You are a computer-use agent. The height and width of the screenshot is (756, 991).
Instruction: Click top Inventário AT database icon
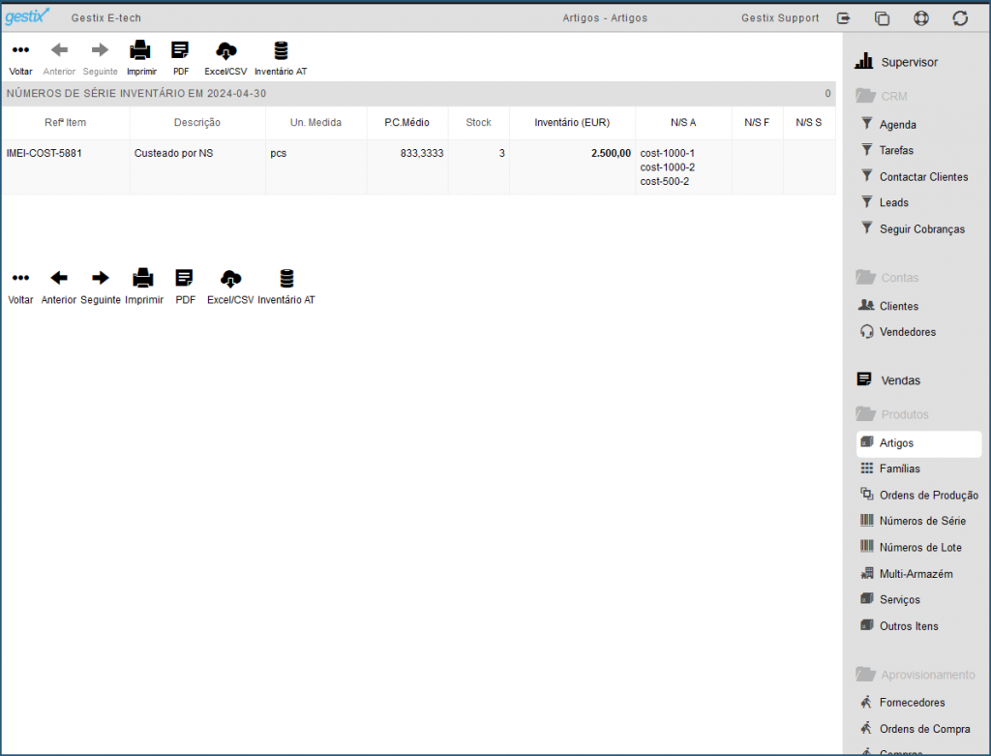tap(281, 50)
